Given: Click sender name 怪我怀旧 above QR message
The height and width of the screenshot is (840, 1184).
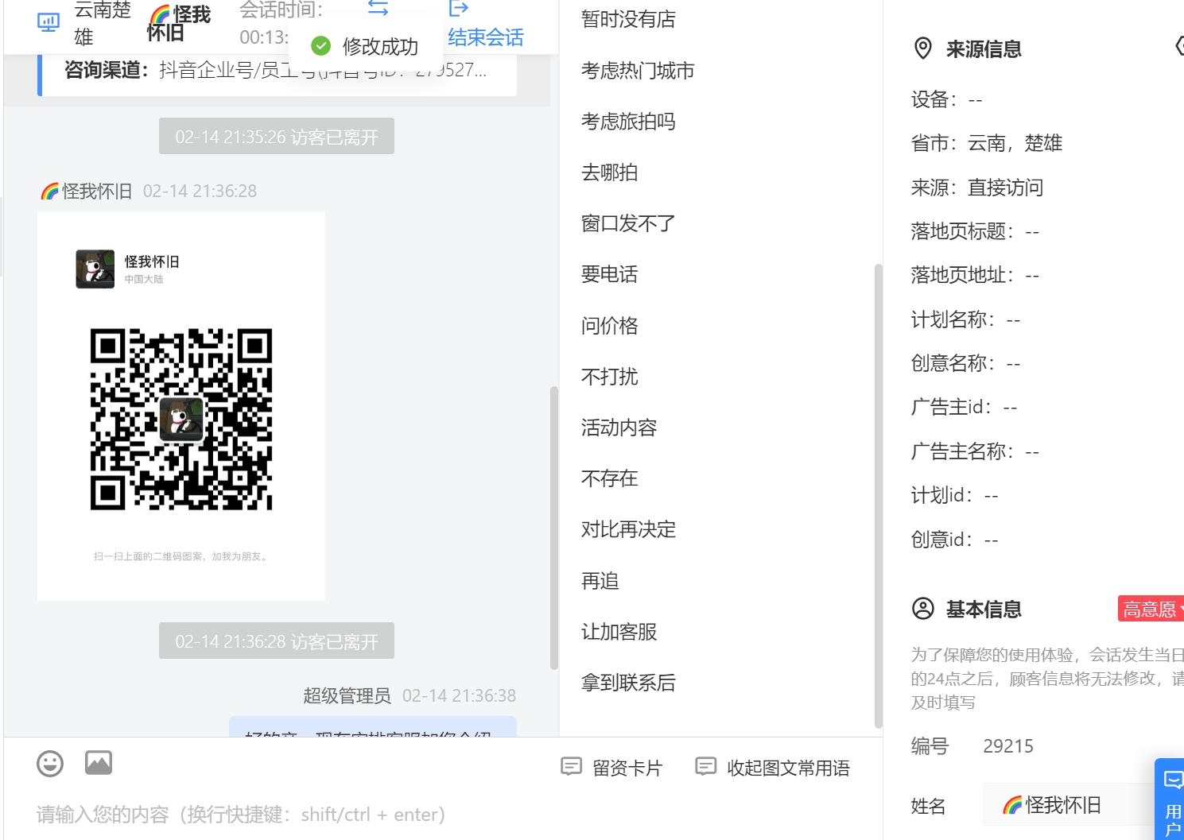Looking at the screenshot, I should pyautogui.click(x=87, y=191).
